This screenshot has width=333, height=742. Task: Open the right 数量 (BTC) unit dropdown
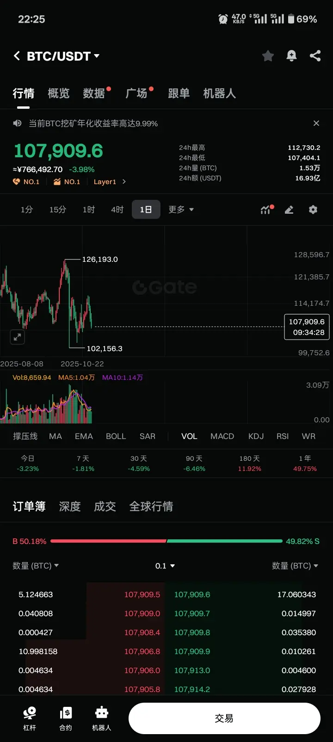295,566
